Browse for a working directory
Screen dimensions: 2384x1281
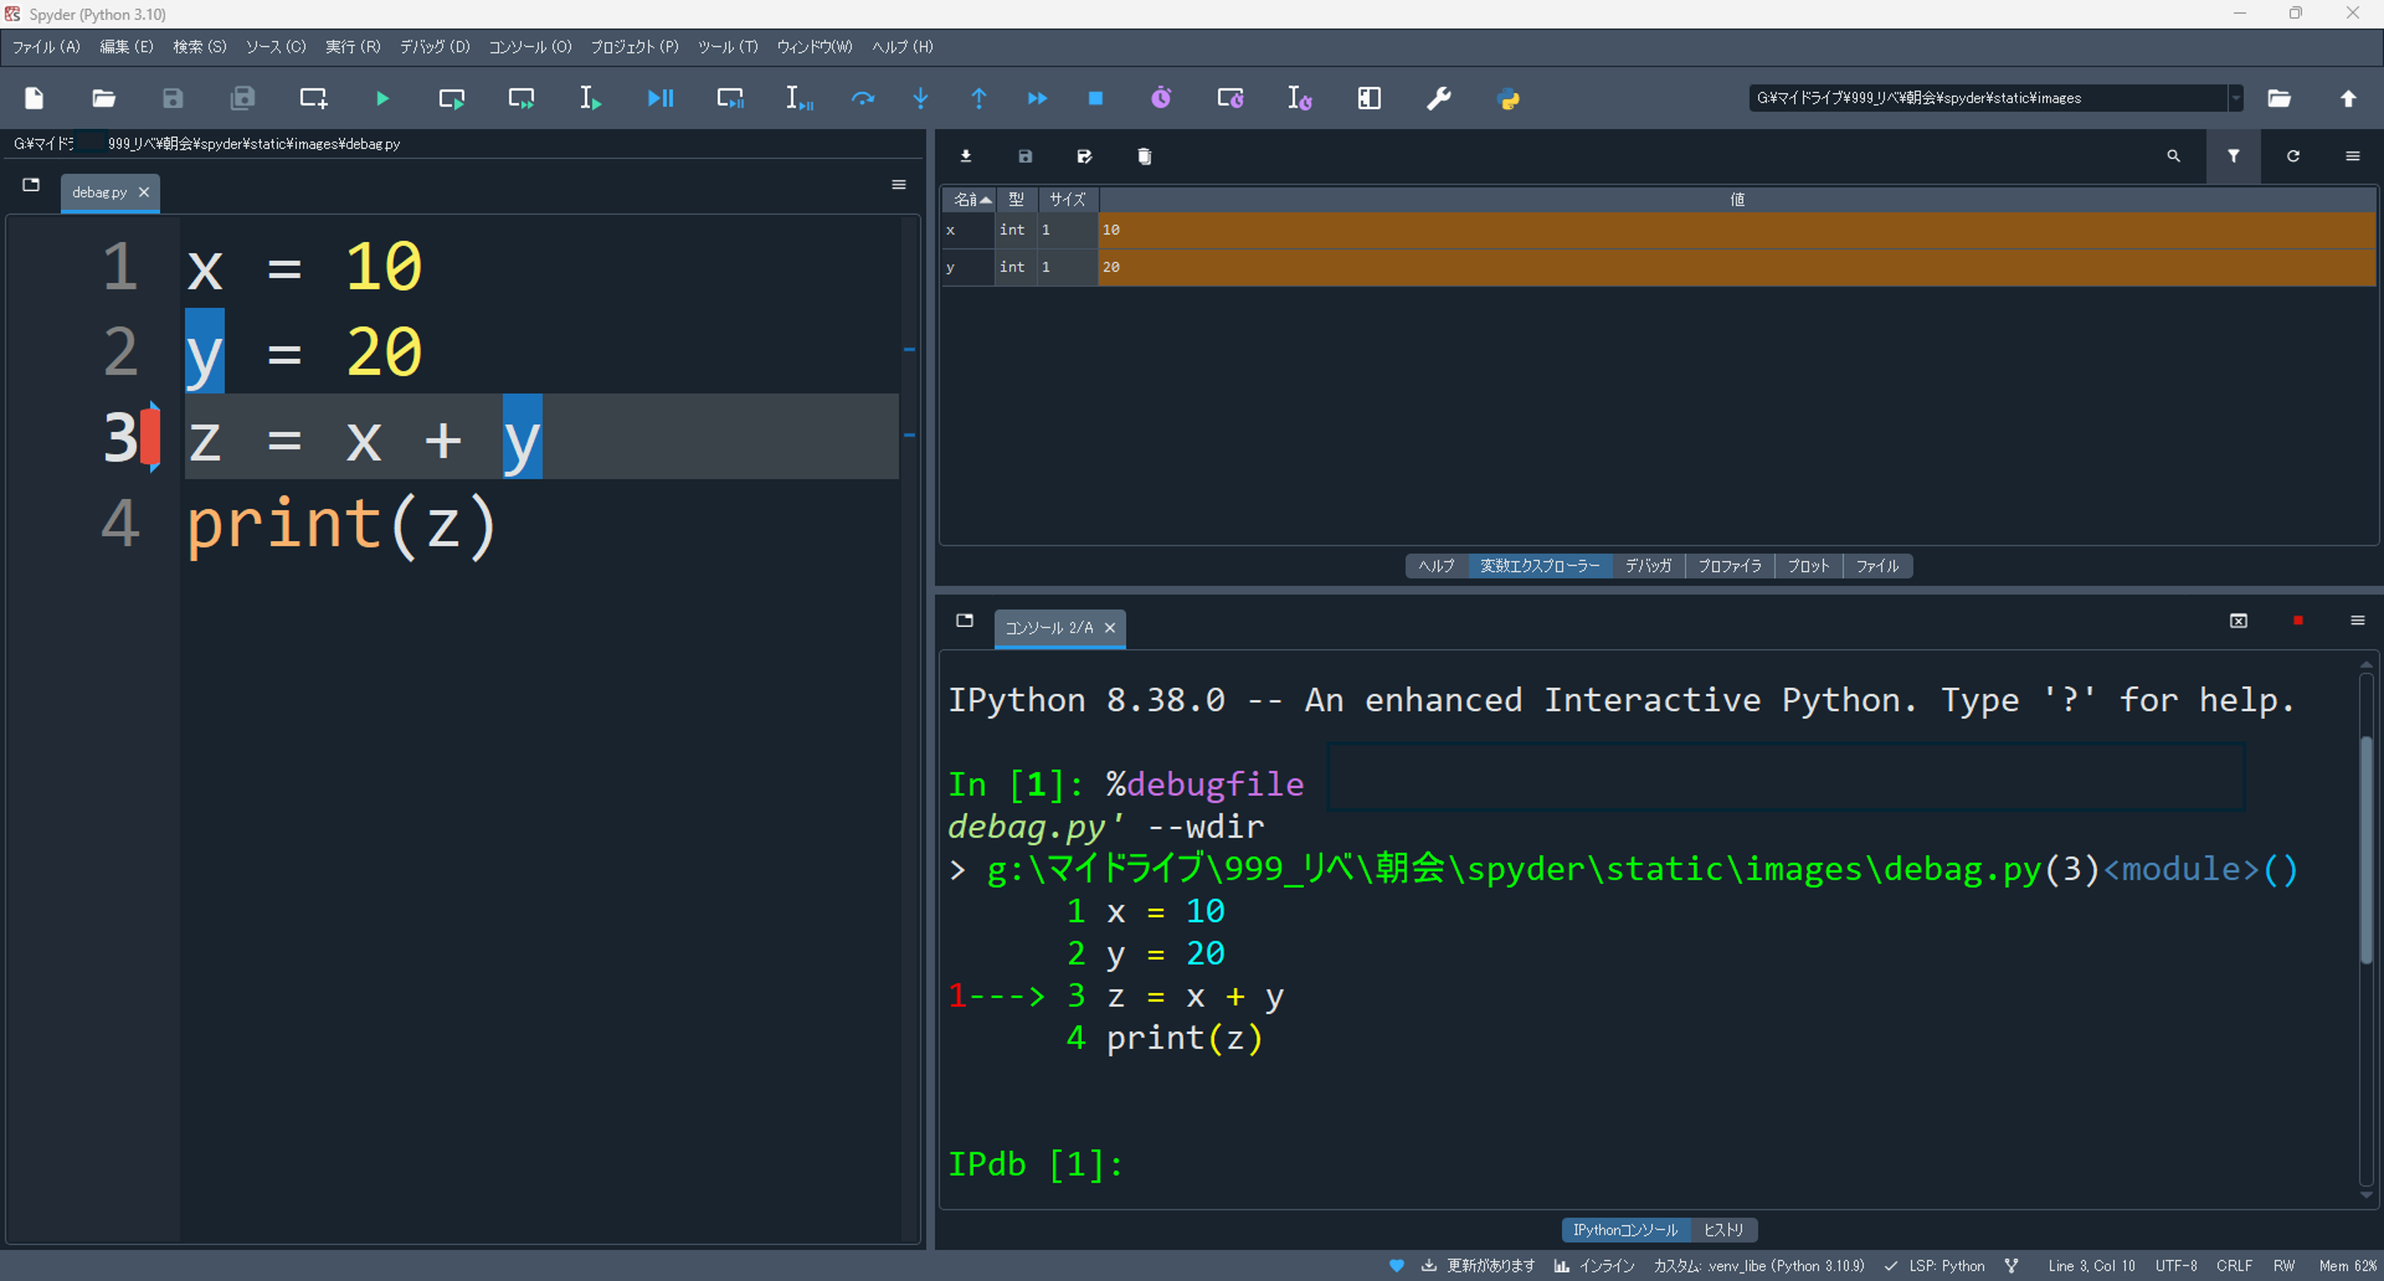click(2278, 98)
